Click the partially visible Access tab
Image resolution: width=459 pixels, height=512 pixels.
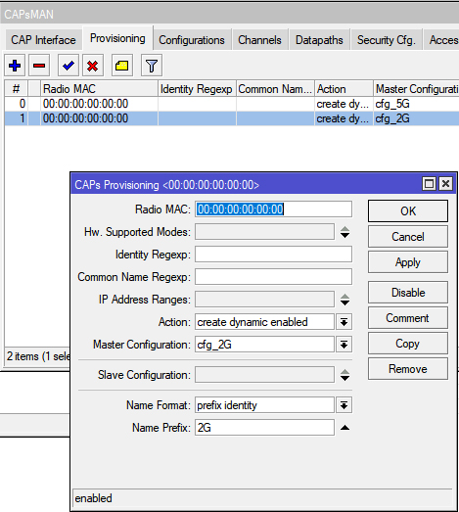[441, 40]
